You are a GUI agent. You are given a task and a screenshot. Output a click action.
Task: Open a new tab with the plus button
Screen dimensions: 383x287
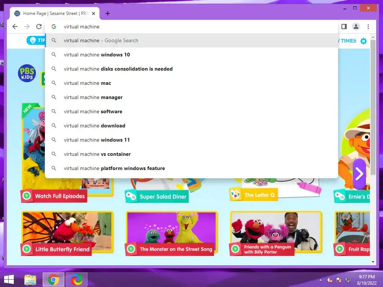coord(108,13)
